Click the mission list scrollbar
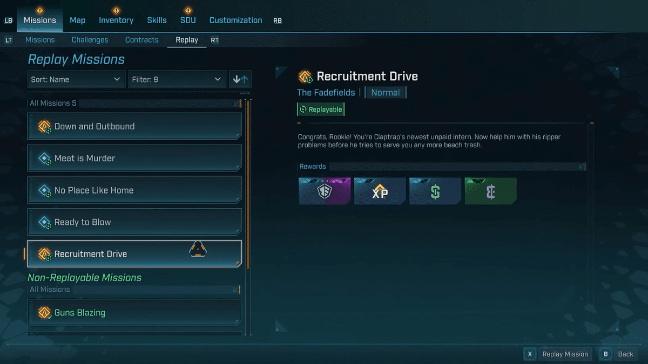The height and width of the screenshot is (364, 648). coord(248,183)
